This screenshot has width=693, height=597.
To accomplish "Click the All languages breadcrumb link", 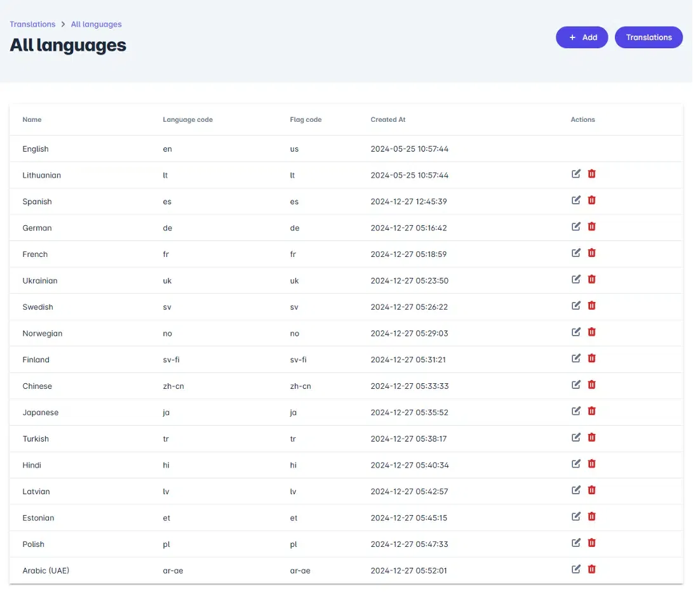I will click(96, 24).
